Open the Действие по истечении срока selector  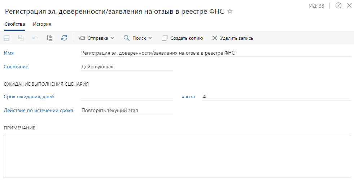pyautogui.click(x=127, y=110)
